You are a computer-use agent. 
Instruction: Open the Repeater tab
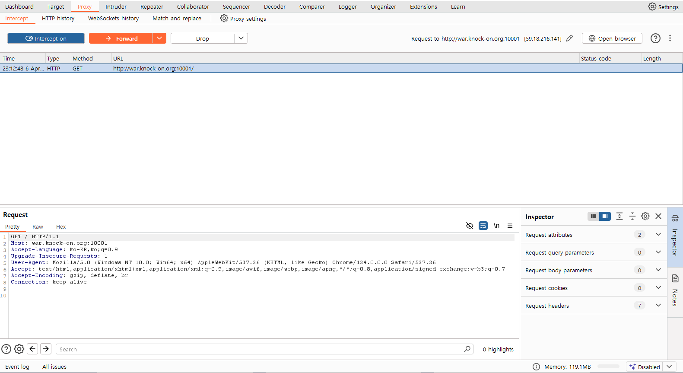pos(152,6)
